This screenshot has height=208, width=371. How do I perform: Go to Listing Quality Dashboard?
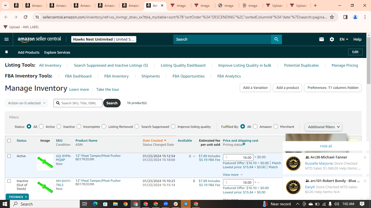(x=183, y=65)
